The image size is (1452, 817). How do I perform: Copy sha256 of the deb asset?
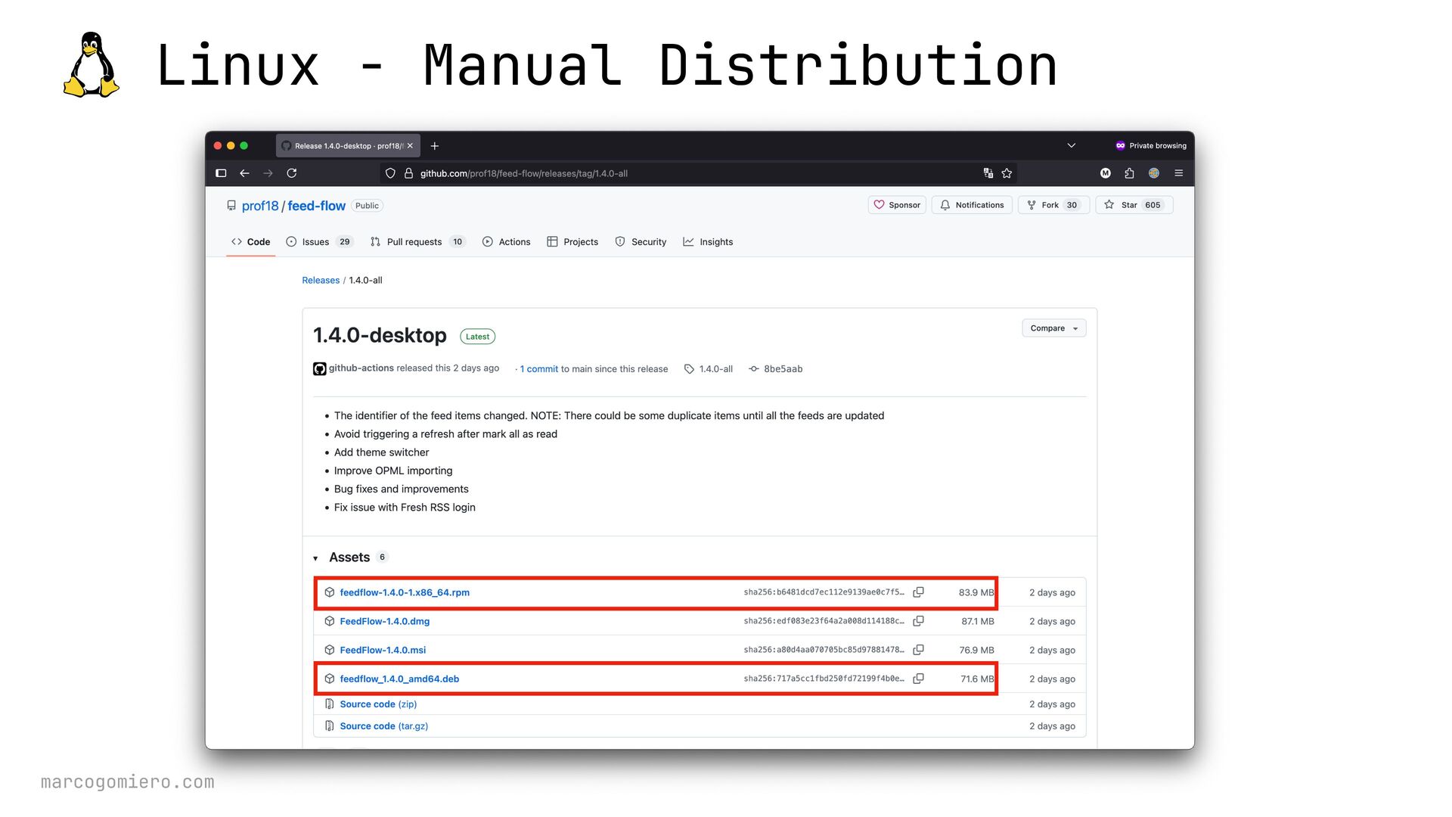[x=918, y=679]
